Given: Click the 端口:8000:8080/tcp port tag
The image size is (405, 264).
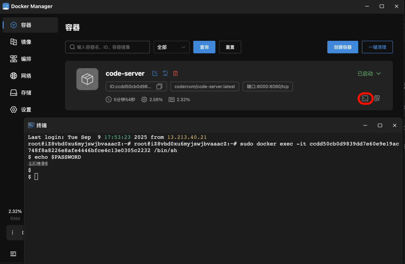Looking at the screenshot, I should pos(268,87).
